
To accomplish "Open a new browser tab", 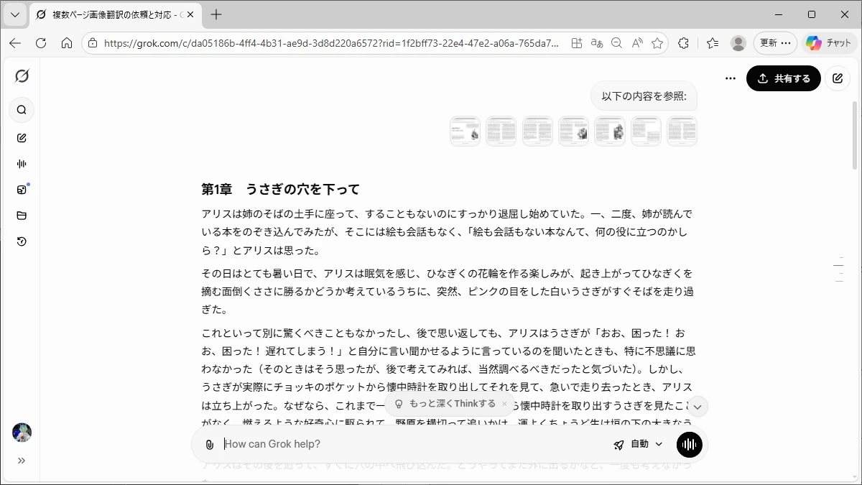I will 216,14.
